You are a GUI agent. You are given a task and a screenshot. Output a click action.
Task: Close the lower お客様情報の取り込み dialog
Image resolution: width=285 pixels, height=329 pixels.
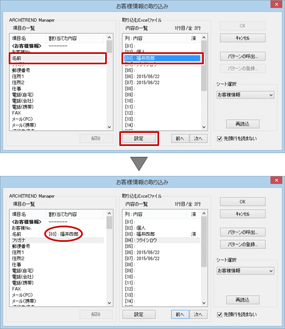coord(276,180)
